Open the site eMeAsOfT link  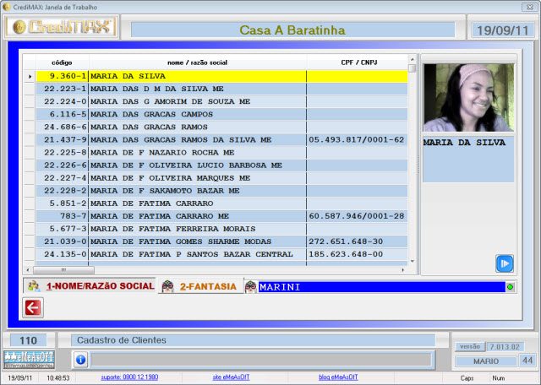tap(232, 377)
